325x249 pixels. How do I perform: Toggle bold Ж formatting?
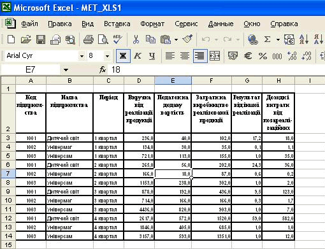[123, 56]
